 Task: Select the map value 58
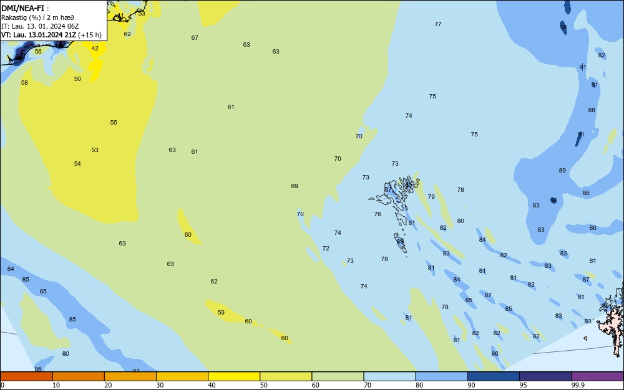tap(24, 83)
